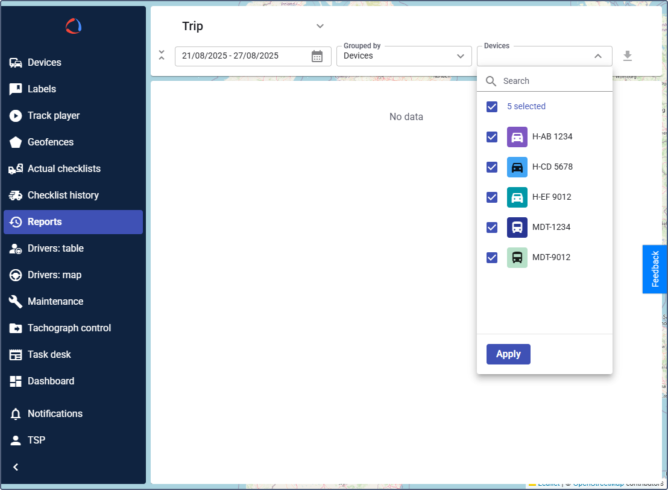
Task: Expand the Trip report type dropdown
Action: [320, 26]
